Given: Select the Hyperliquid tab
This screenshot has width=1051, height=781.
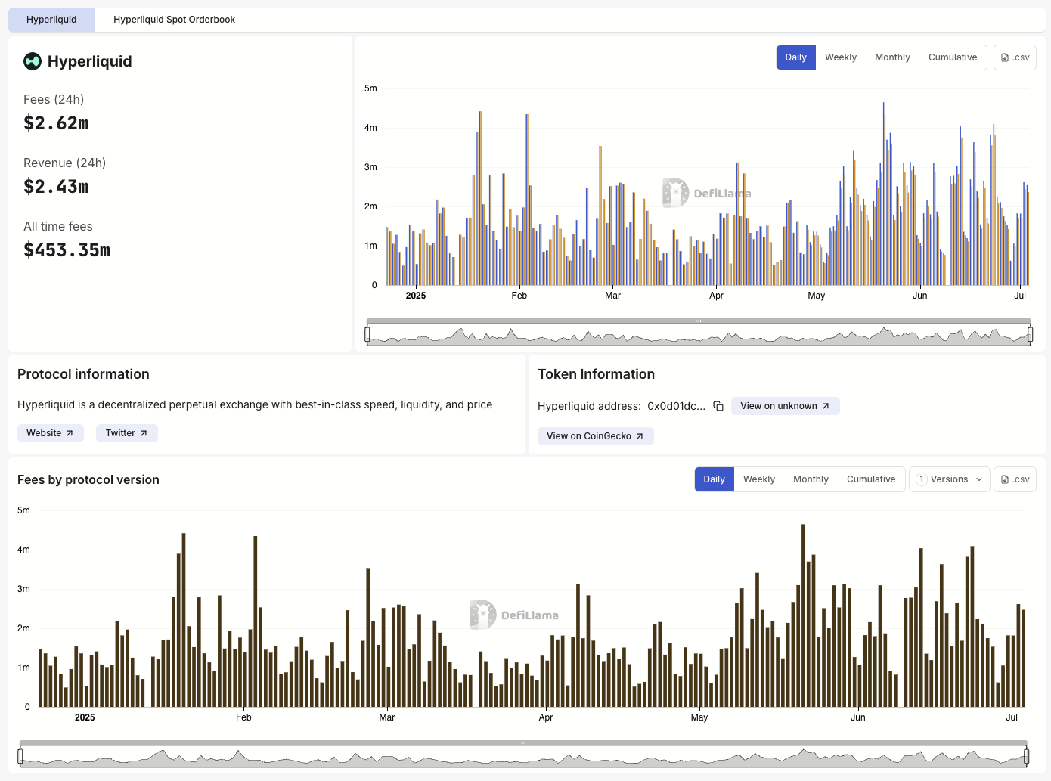Looking at the screenshot, I should (x=51, y=19).
